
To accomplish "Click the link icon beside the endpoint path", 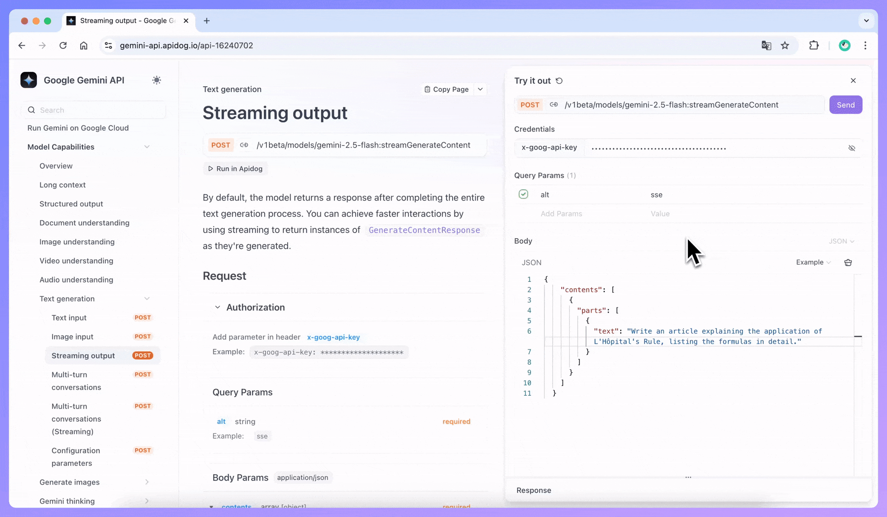I will [x=244, y=145].
